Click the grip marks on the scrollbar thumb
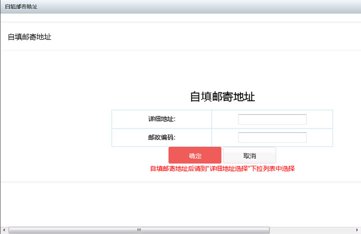 tap(139, 230)
